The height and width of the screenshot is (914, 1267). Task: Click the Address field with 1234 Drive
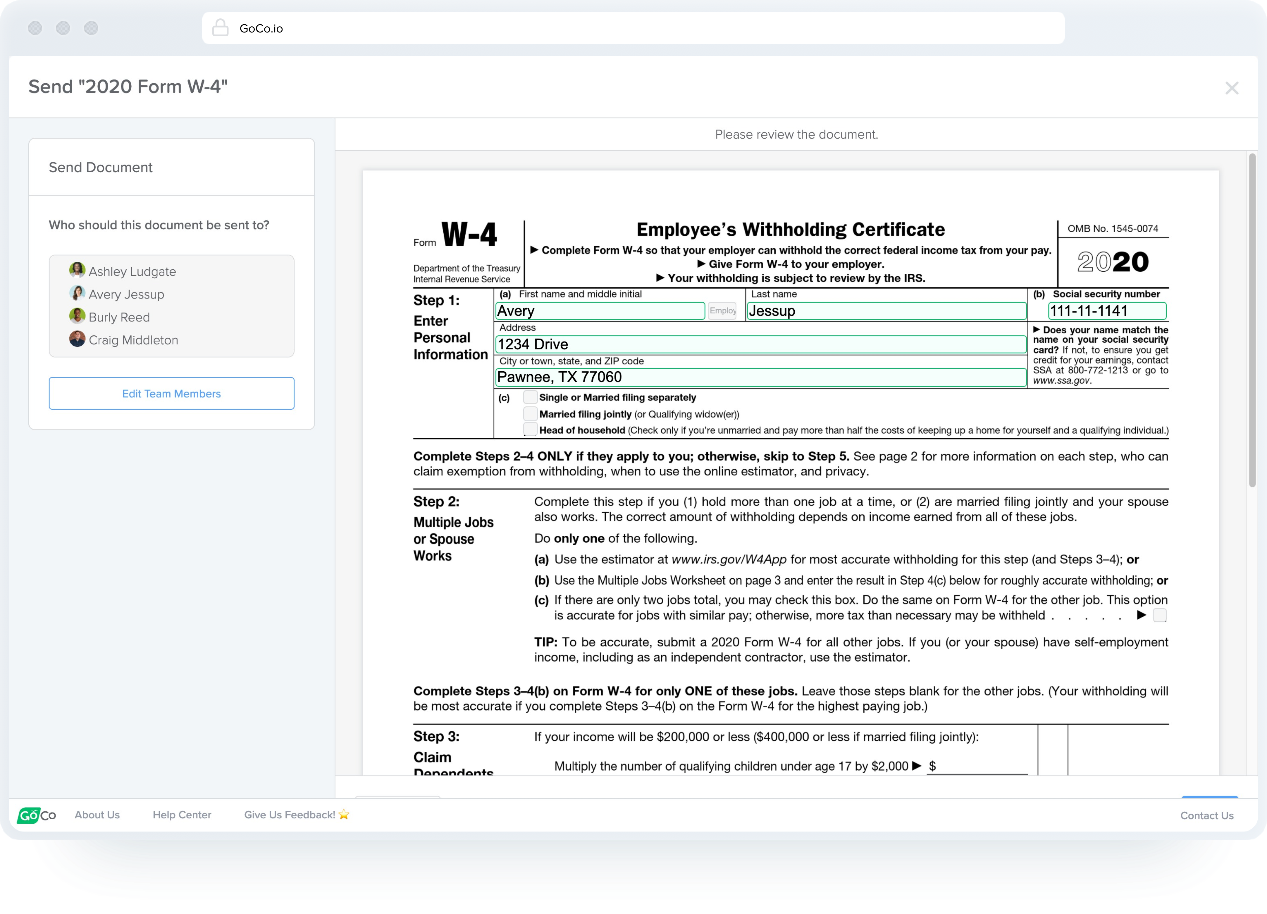760,344
